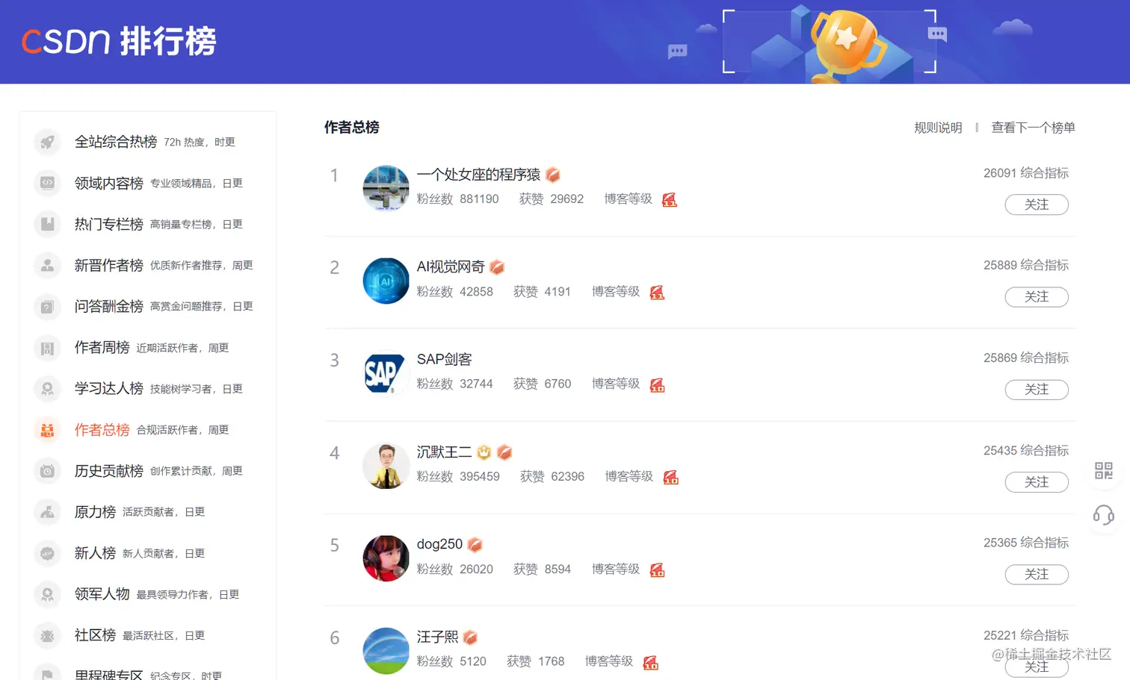
Task: Follow 沉默王二 with 关注 button
Action: click(1037, 482)
